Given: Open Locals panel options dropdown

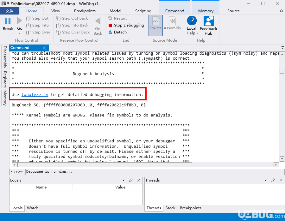Looking at the screenshot, I should click(x=123, y=180).
